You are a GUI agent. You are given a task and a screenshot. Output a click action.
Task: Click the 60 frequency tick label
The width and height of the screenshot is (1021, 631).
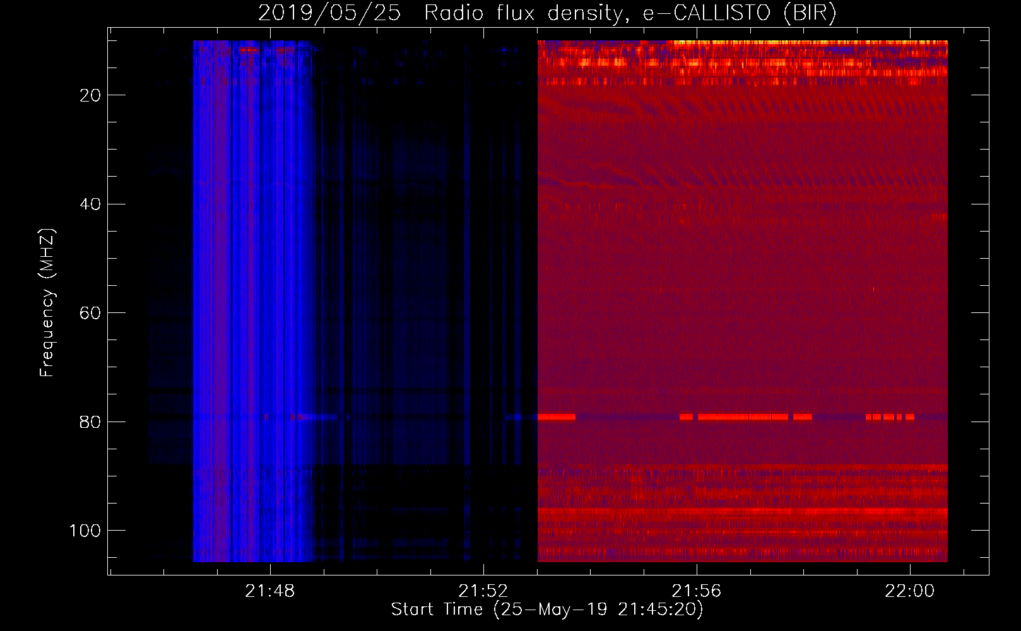tap(90, 314)
